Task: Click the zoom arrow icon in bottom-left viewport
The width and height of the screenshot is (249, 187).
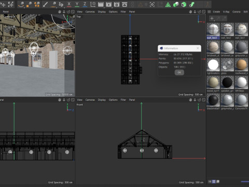Action: 64,100
